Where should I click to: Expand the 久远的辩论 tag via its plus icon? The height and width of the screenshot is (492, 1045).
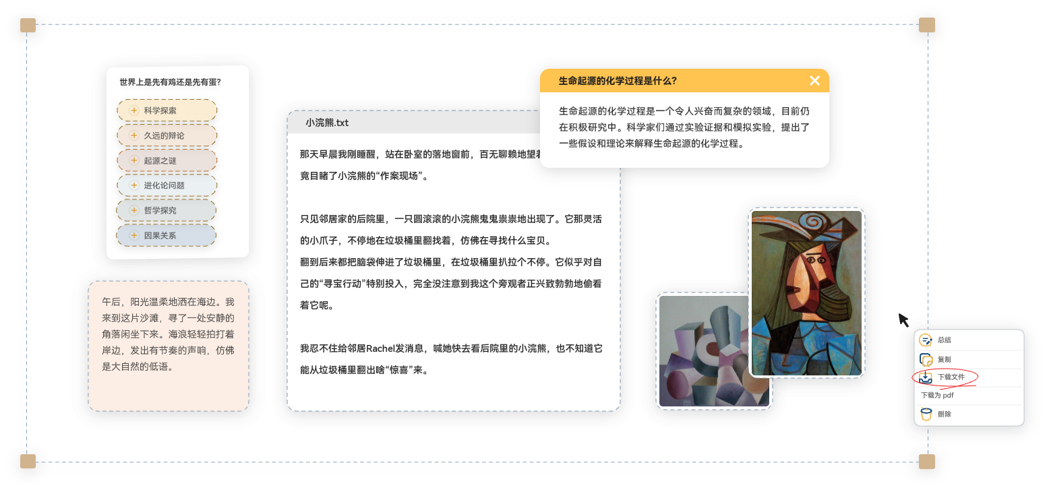(133, 135)
